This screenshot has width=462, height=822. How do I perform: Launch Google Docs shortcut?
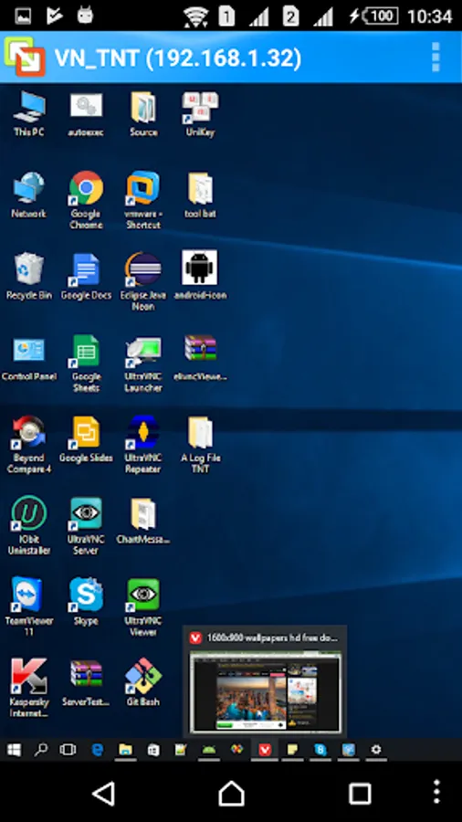coord(86,276)
